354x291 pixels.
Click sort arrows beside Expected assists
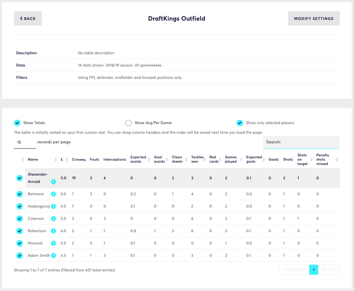click(149, 160)
